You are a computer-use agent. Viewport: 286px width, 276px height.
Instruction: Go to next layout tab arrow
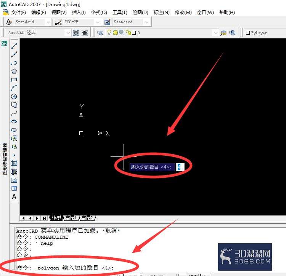pyautogui.click(x=37, y=218)
